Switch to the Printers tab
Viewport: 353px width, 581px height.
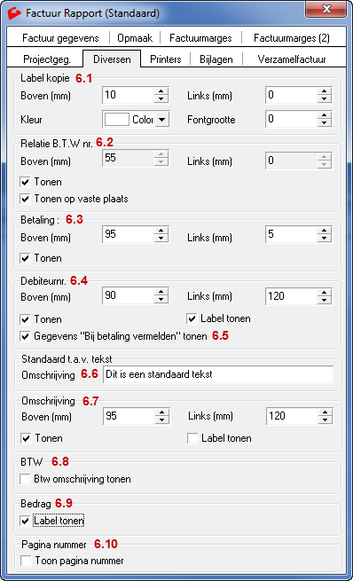(x=166, y=59)
